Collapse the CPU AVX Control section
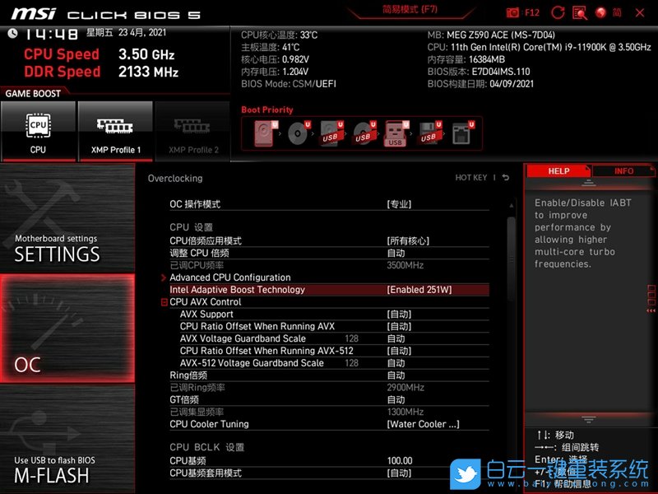This screenshot has height=494, width=658. pos(165,301)
